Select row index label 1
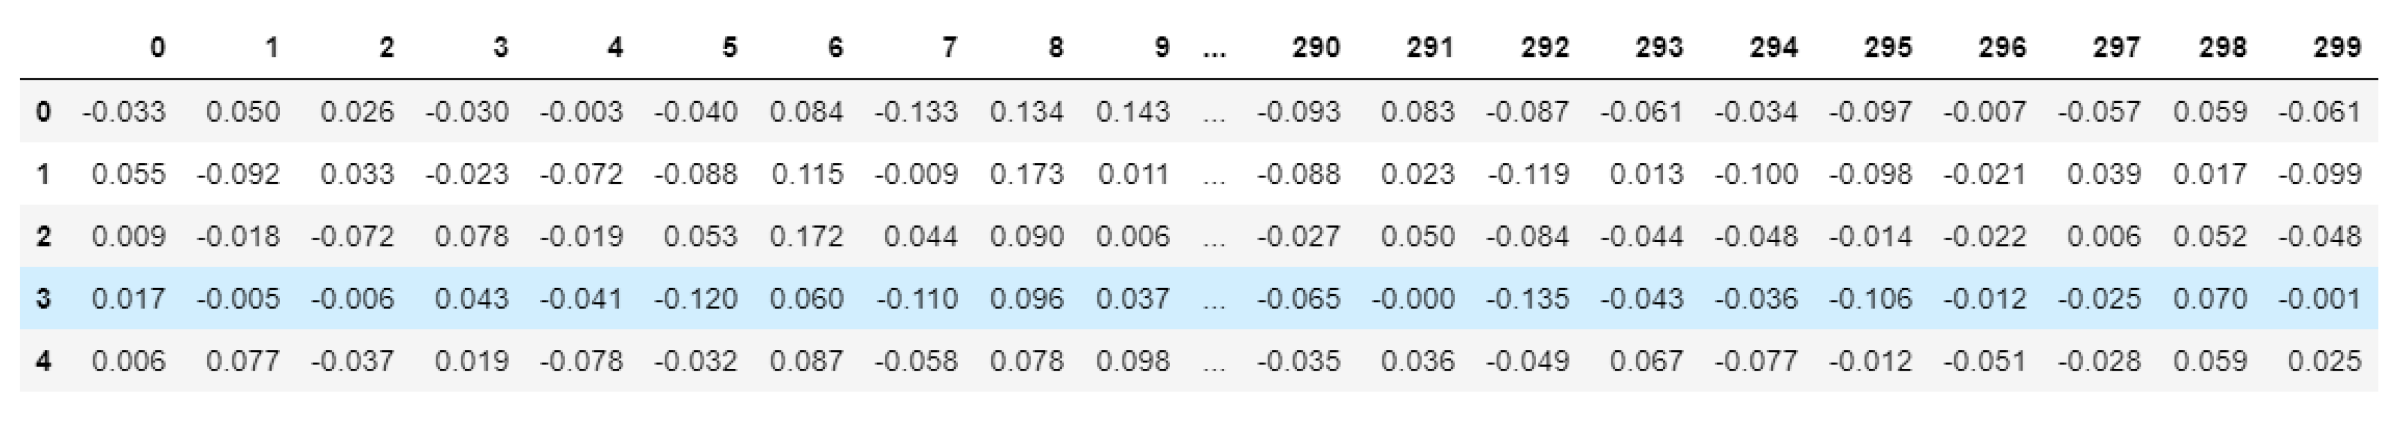 (44, 174)
